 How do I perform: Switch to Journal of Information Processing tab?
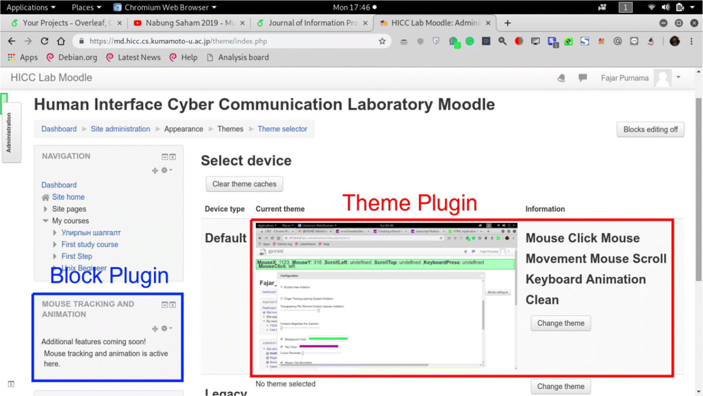[312, 23]
